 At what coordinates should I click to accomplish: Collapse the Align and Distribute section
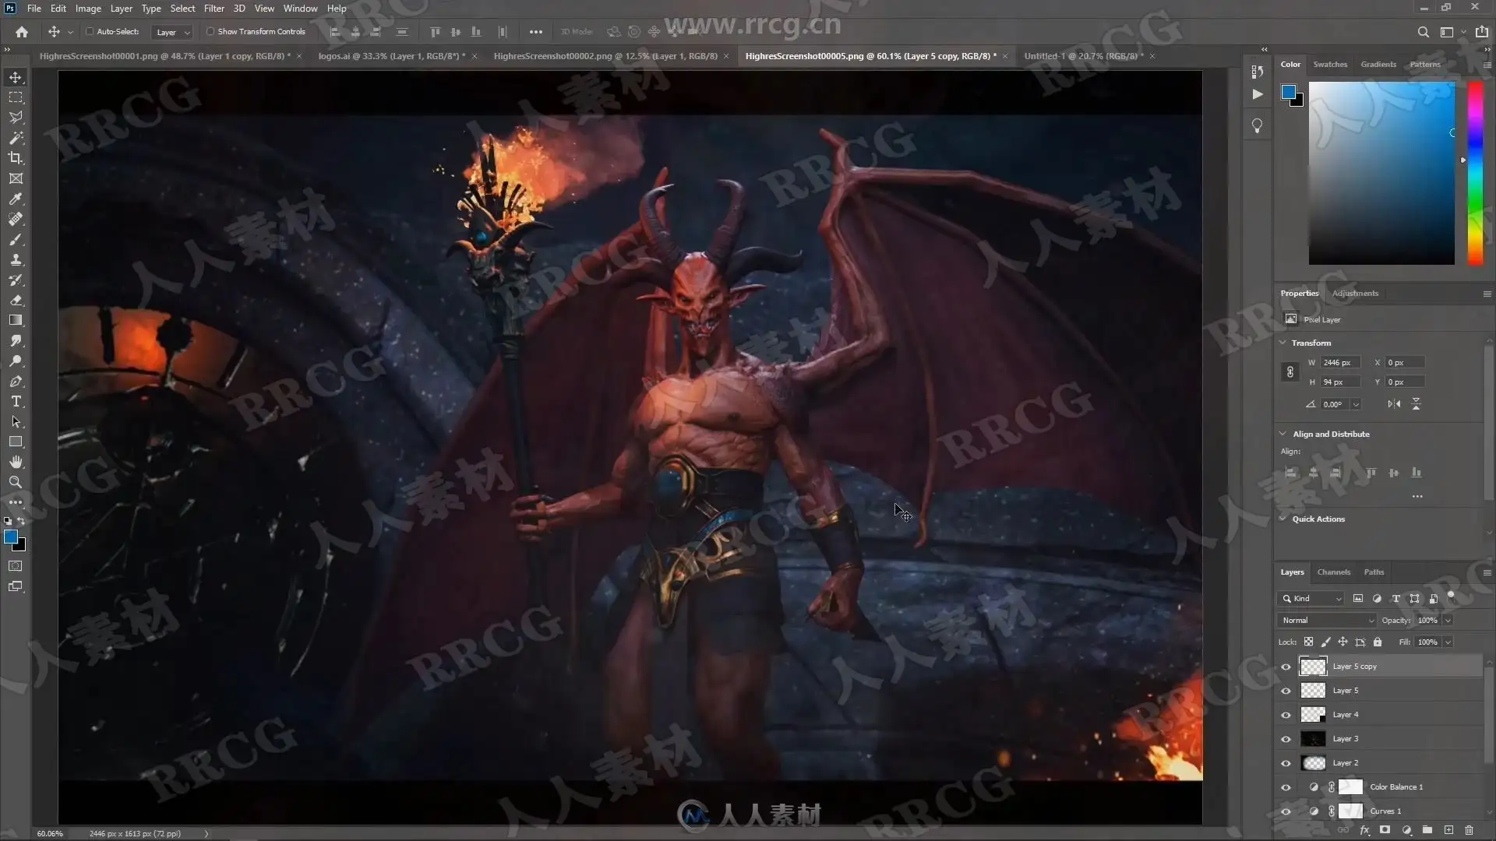click(1283, 434)
